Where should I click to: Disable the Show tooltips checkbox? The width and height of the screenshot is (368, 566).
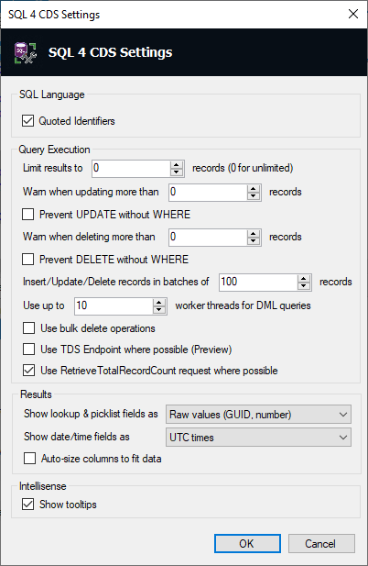coord(28,505)
